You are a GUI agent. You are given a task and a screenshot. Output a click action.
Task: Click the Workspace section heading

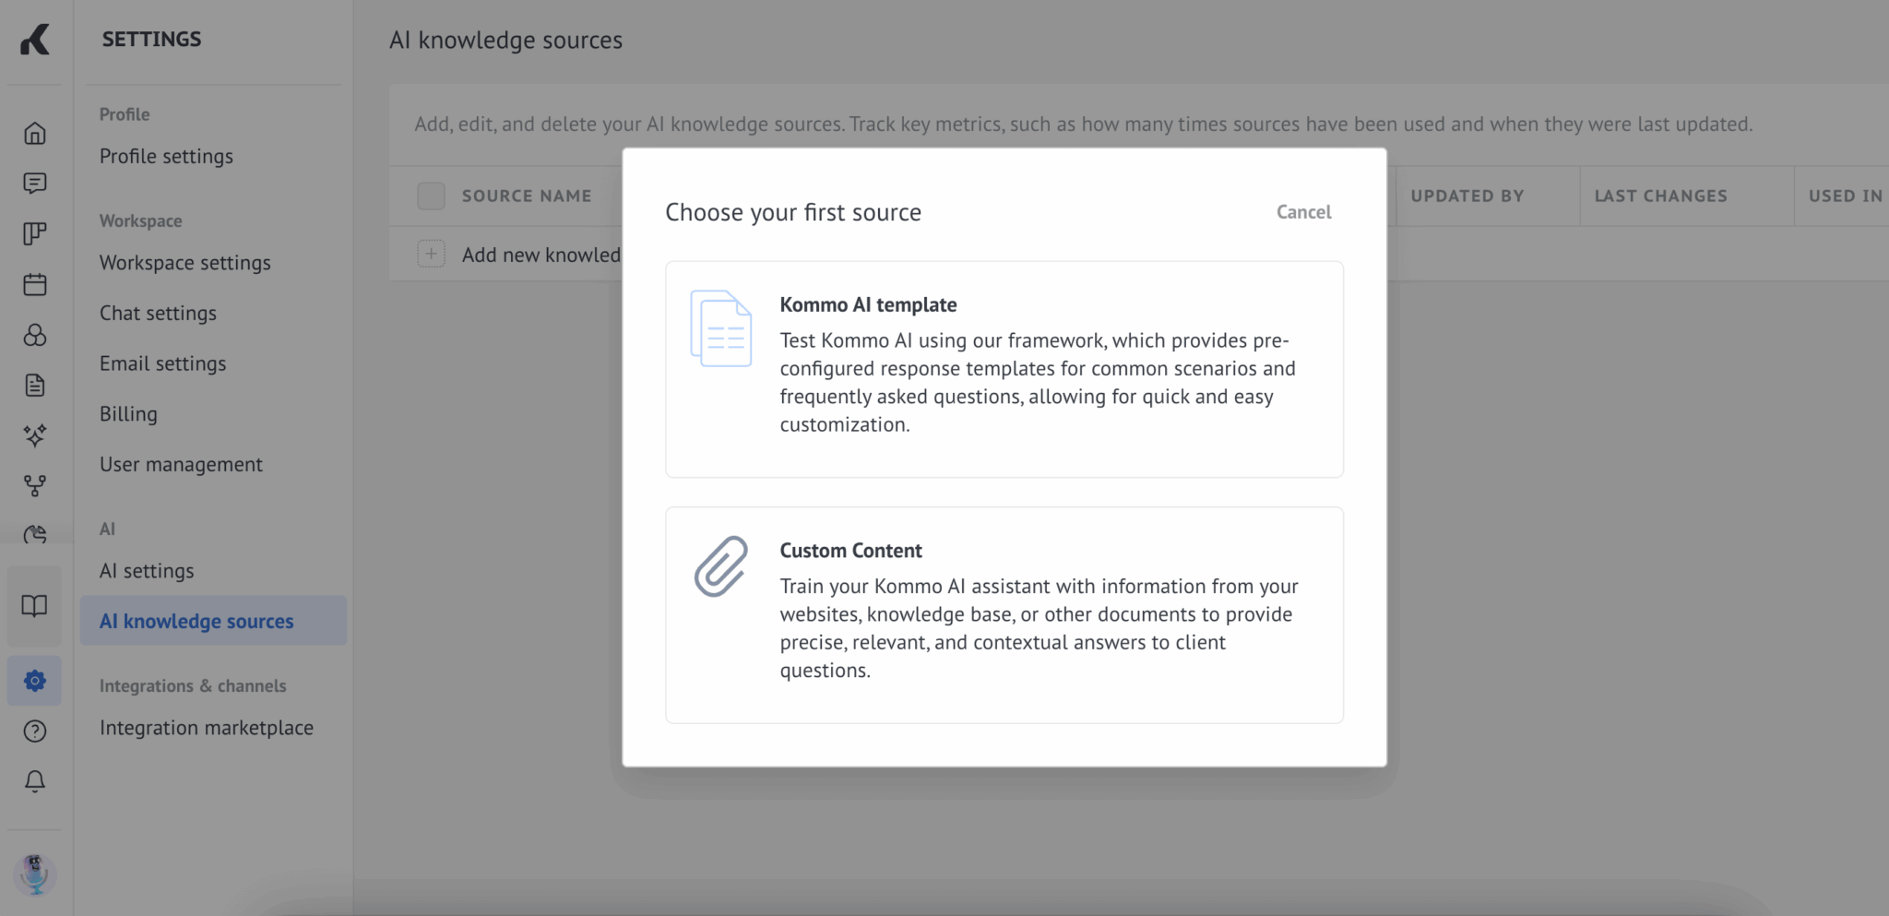click(140, 221)
